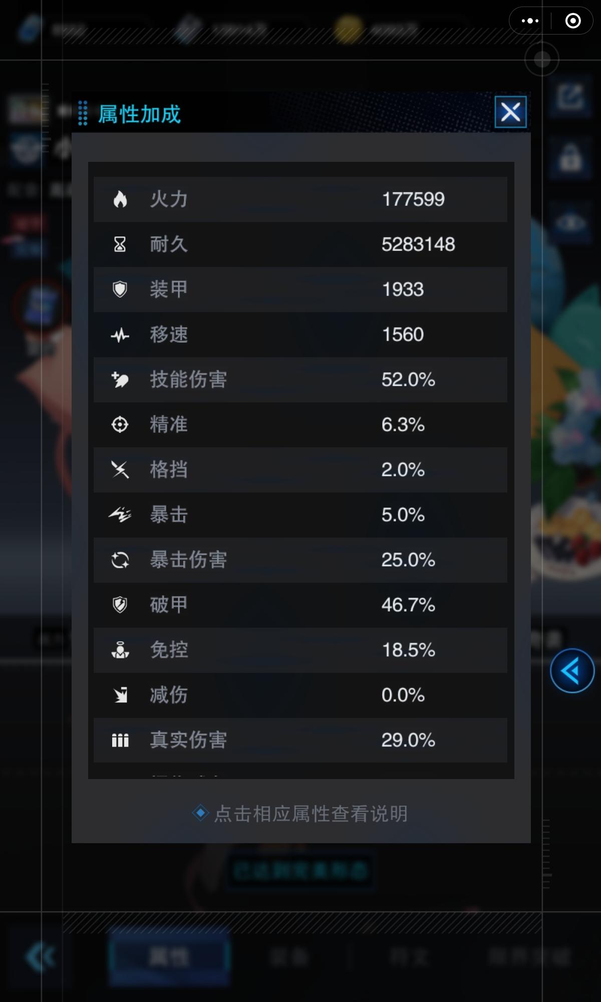Close the 属性加成 dialog with X

pyautogui.click(x=510, y=112)
